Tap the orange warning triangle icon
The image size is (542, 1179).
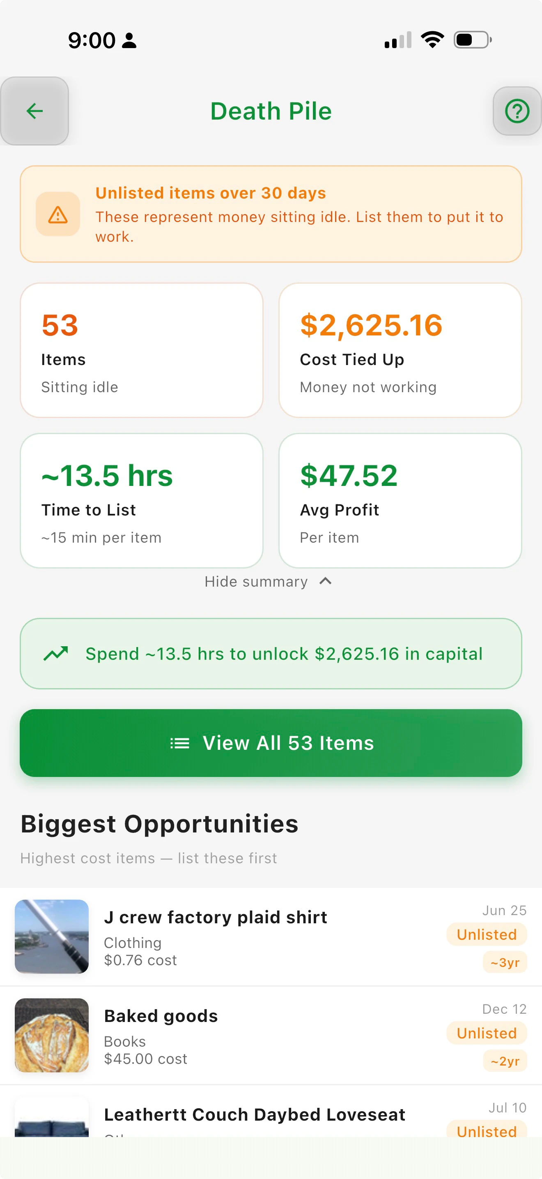point(58,214)
